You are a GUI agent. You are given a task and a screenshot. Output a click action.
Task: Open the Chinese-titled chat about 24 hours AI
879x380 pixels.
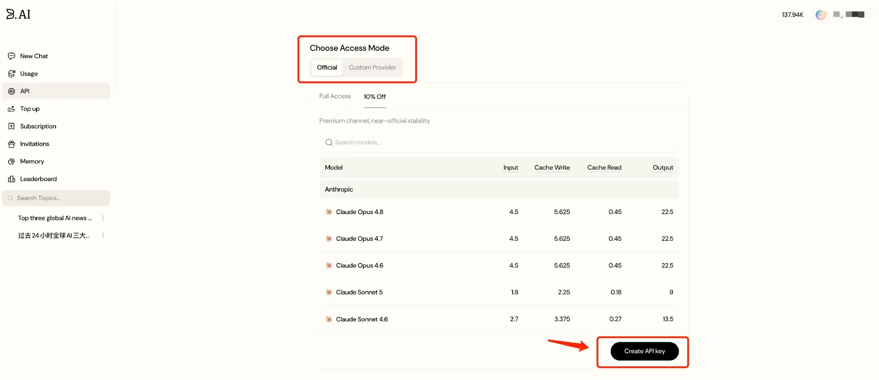[54, 235]
